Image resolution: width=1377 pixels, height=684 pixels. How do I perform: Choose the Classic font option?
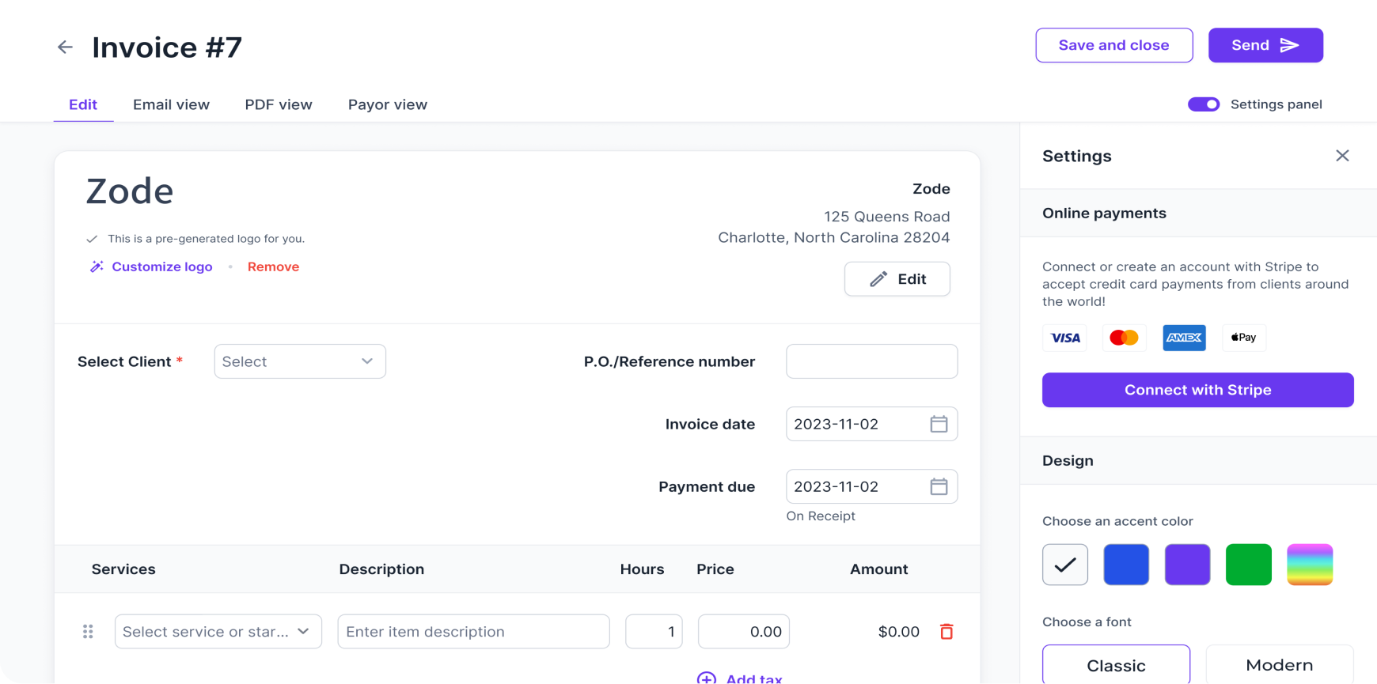(1116, 665)
